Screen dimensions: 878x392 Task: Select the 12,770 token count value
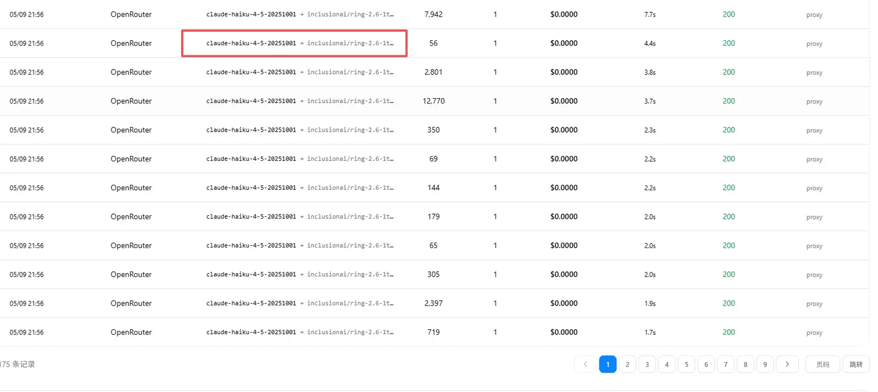click(434, 101)
